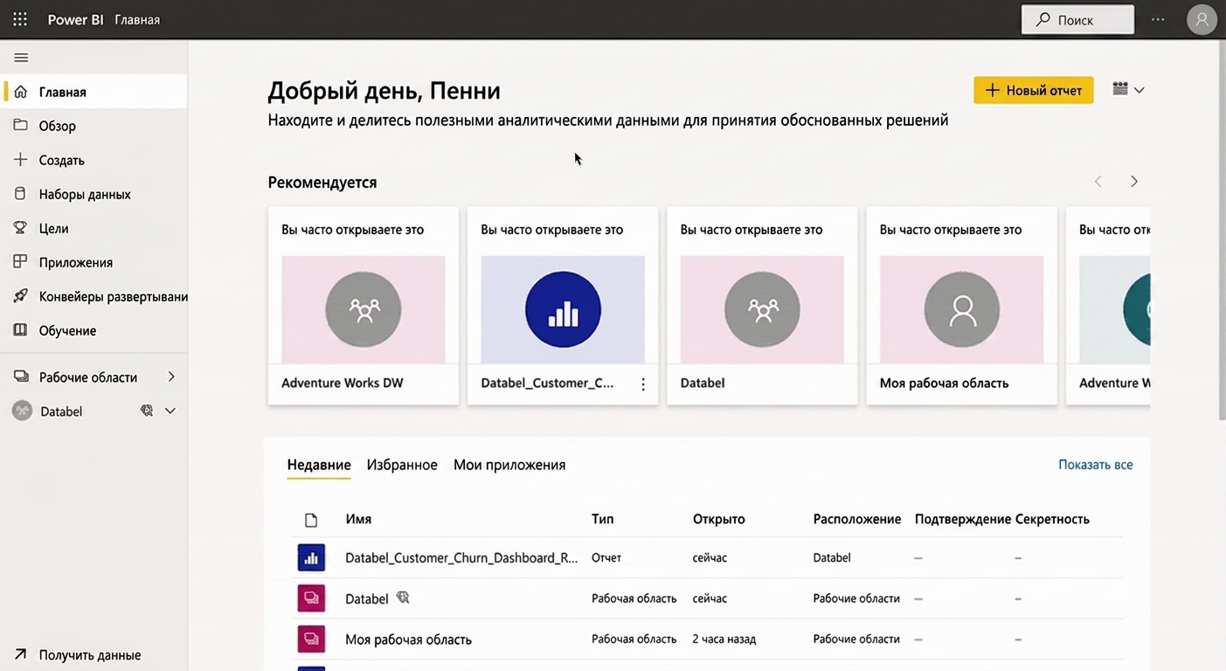This screenshot has height=671, width=1226.
Task: Click the Рабочие области workspaces icon
Action: pyautogui.click(x=21, y=377)
